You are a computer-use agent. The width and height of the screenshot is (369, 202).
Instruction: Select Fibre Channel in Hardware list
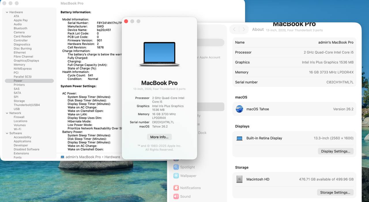pyautogui.click(x=23, y=56)
